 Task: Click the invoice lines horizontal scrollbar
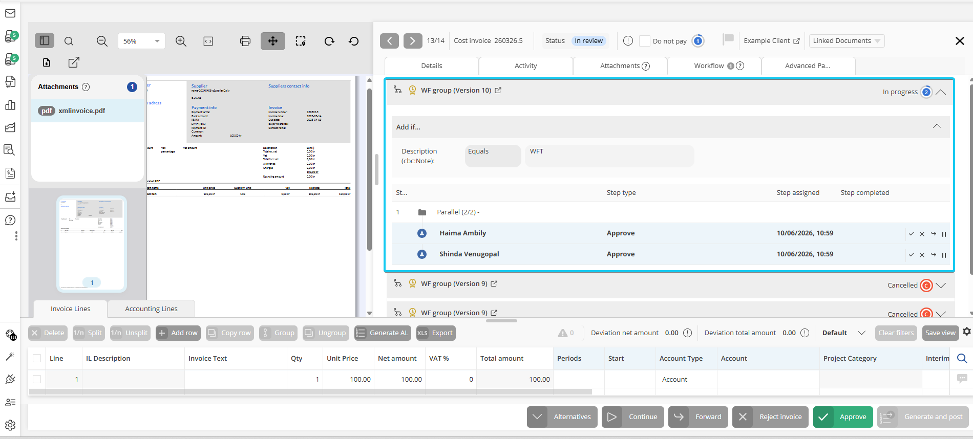point(310,392)
